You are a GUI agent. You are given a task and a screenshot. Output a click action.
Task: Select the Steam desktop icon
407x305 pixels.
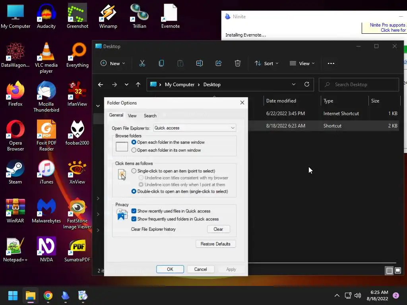(16, 172)
